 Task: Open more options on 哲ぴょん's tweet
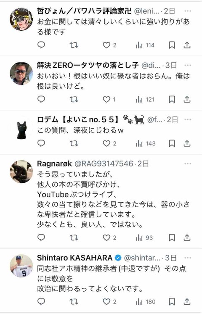click(188, 11)
